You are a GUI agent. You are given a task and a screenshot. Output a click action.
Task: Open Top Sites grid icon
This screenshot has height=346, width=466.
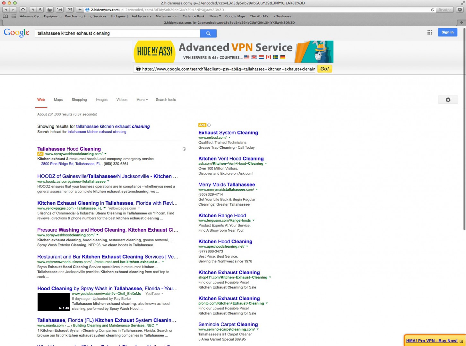pyautogui.click(x=14, y=16)
